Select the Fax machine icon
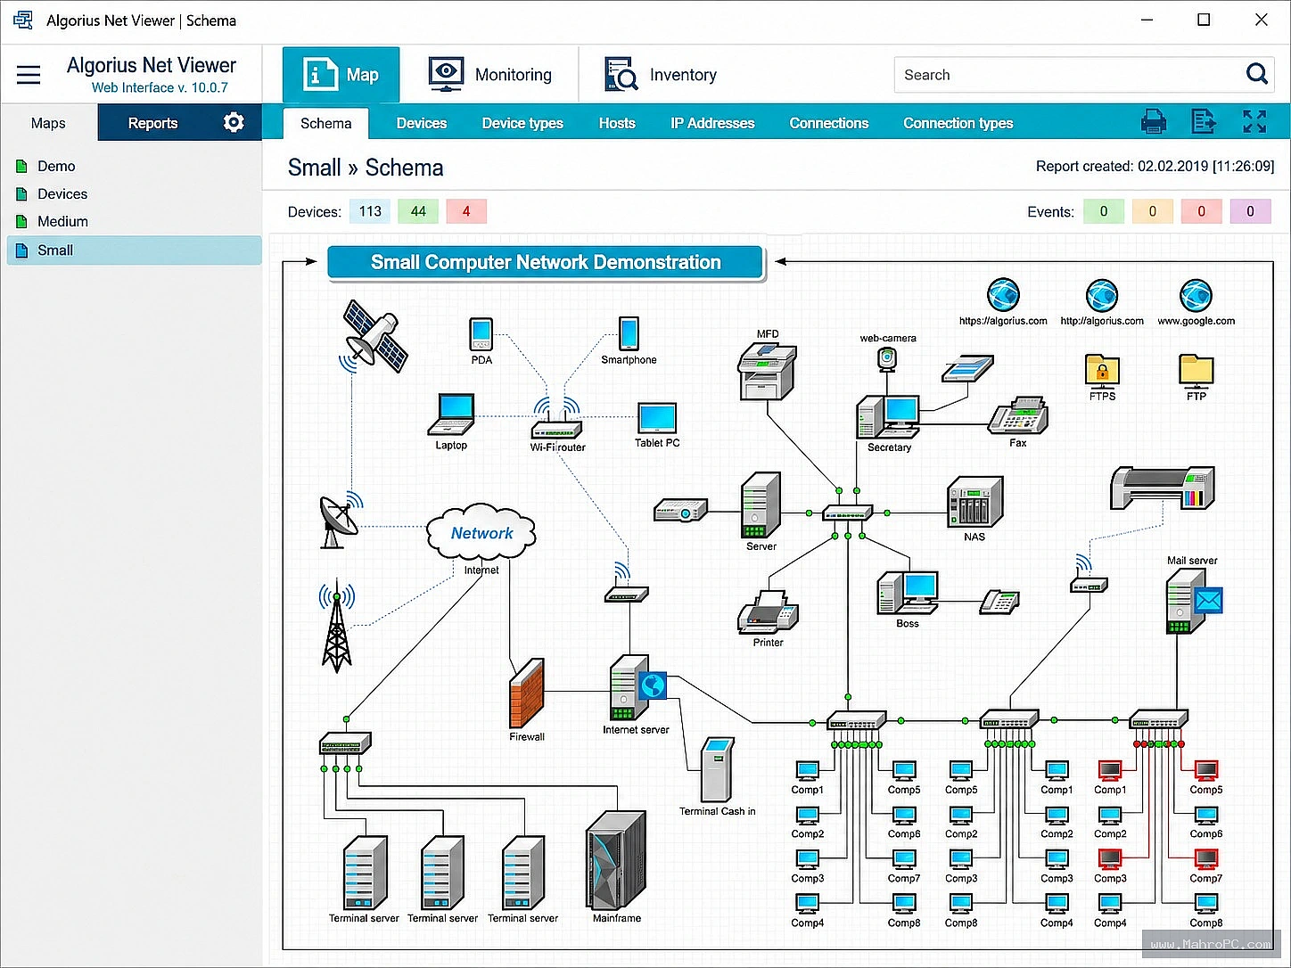 coord(1017,415)
